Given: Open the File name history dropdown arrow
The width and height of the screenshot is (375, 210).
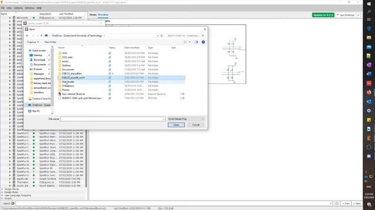Looking at the screenshot, I should [x=163, y=119].
